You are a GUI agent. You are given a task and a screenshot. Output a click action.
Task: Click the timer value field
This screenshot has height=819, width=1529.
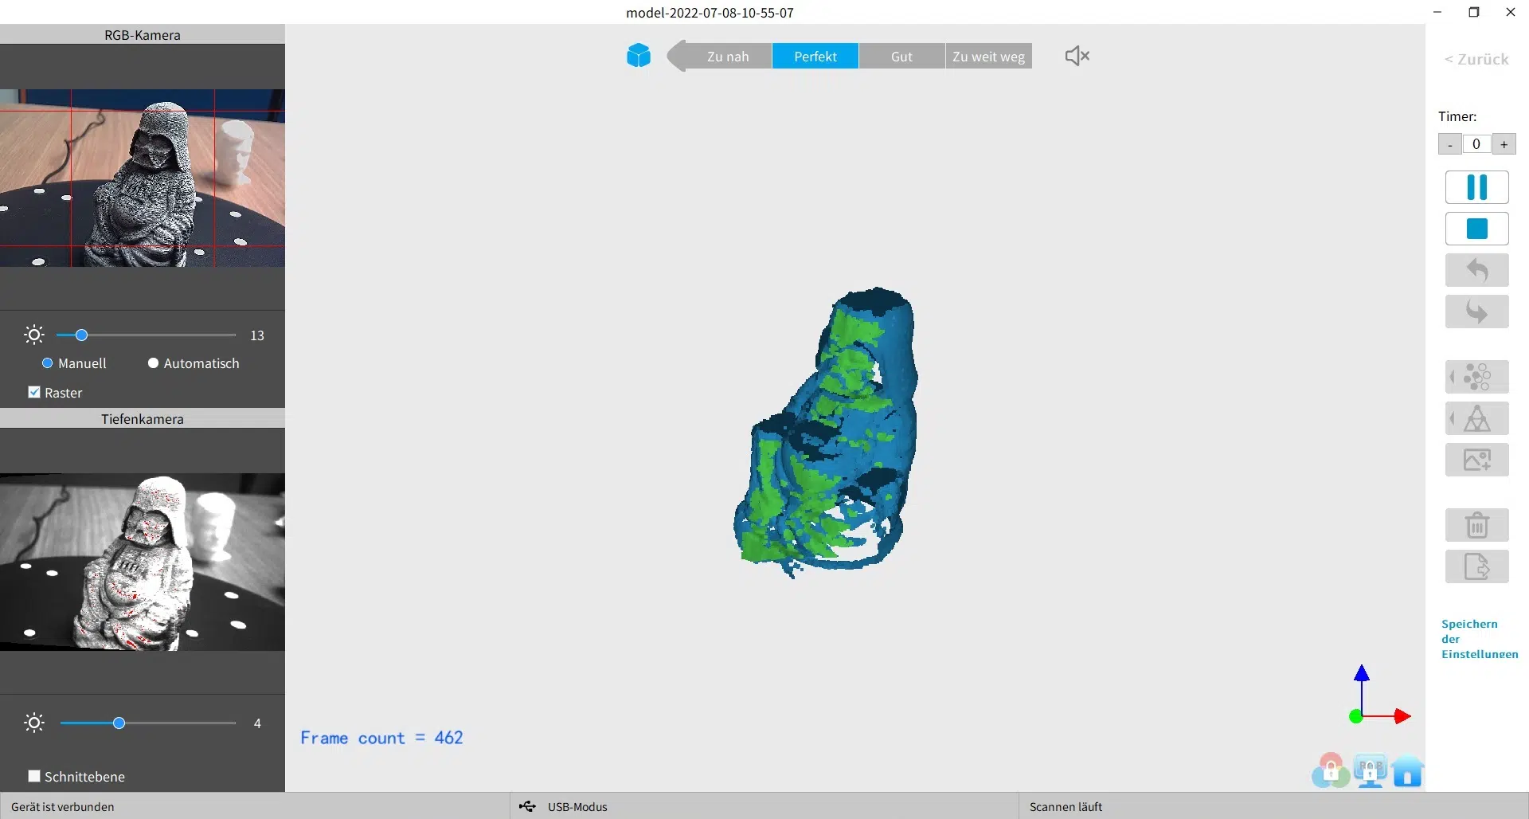(x=1476, y=144)
